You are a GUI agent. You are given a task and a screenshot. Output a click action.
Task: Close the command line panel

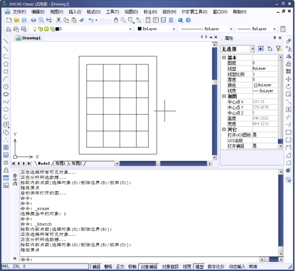click(15, 259)
